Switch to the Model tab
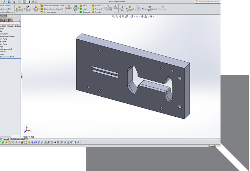The image size is (250, 171). tap(6, 139)
